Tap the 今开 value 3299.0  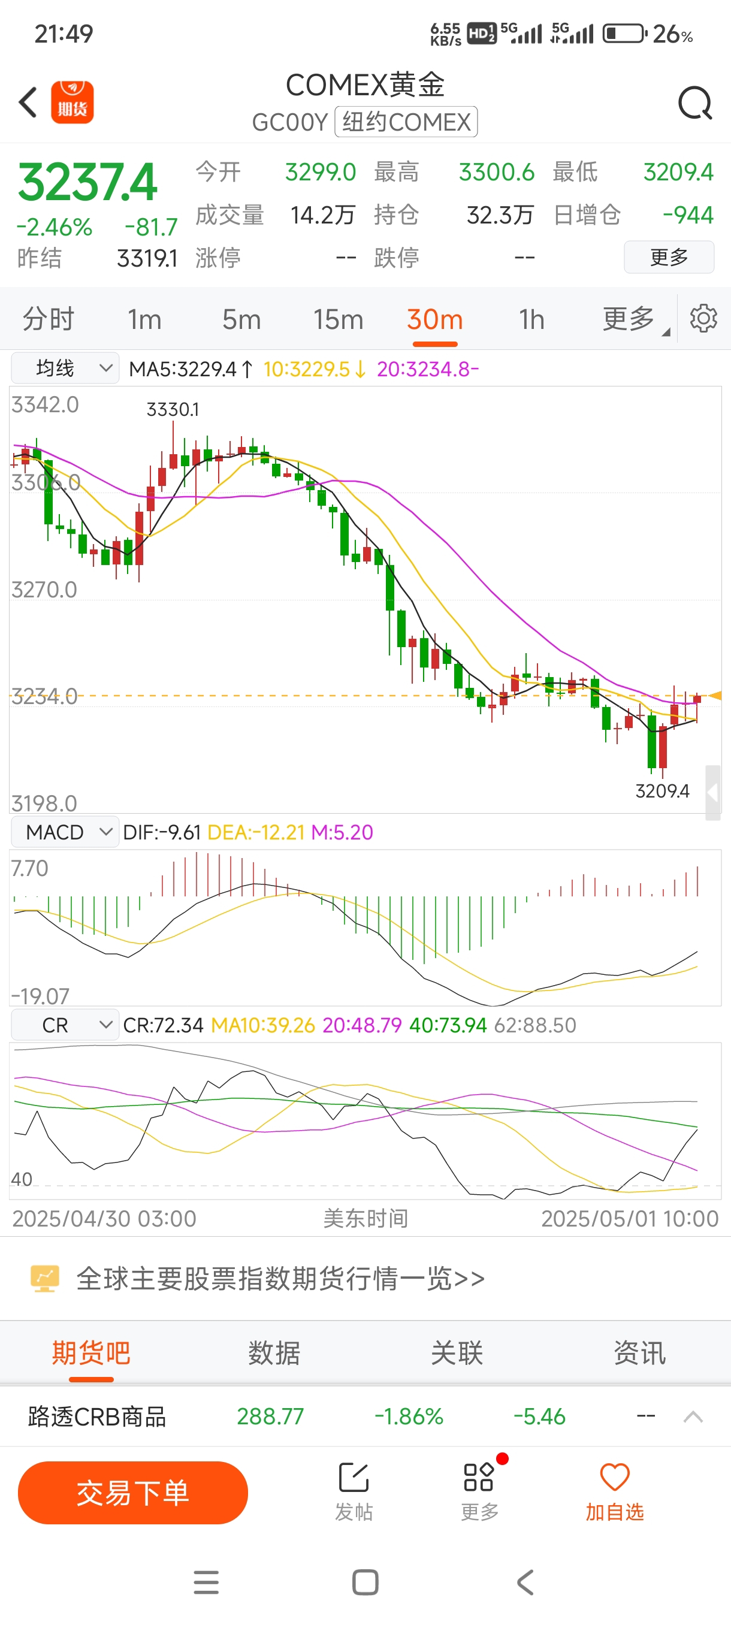[x=321, y=172]
